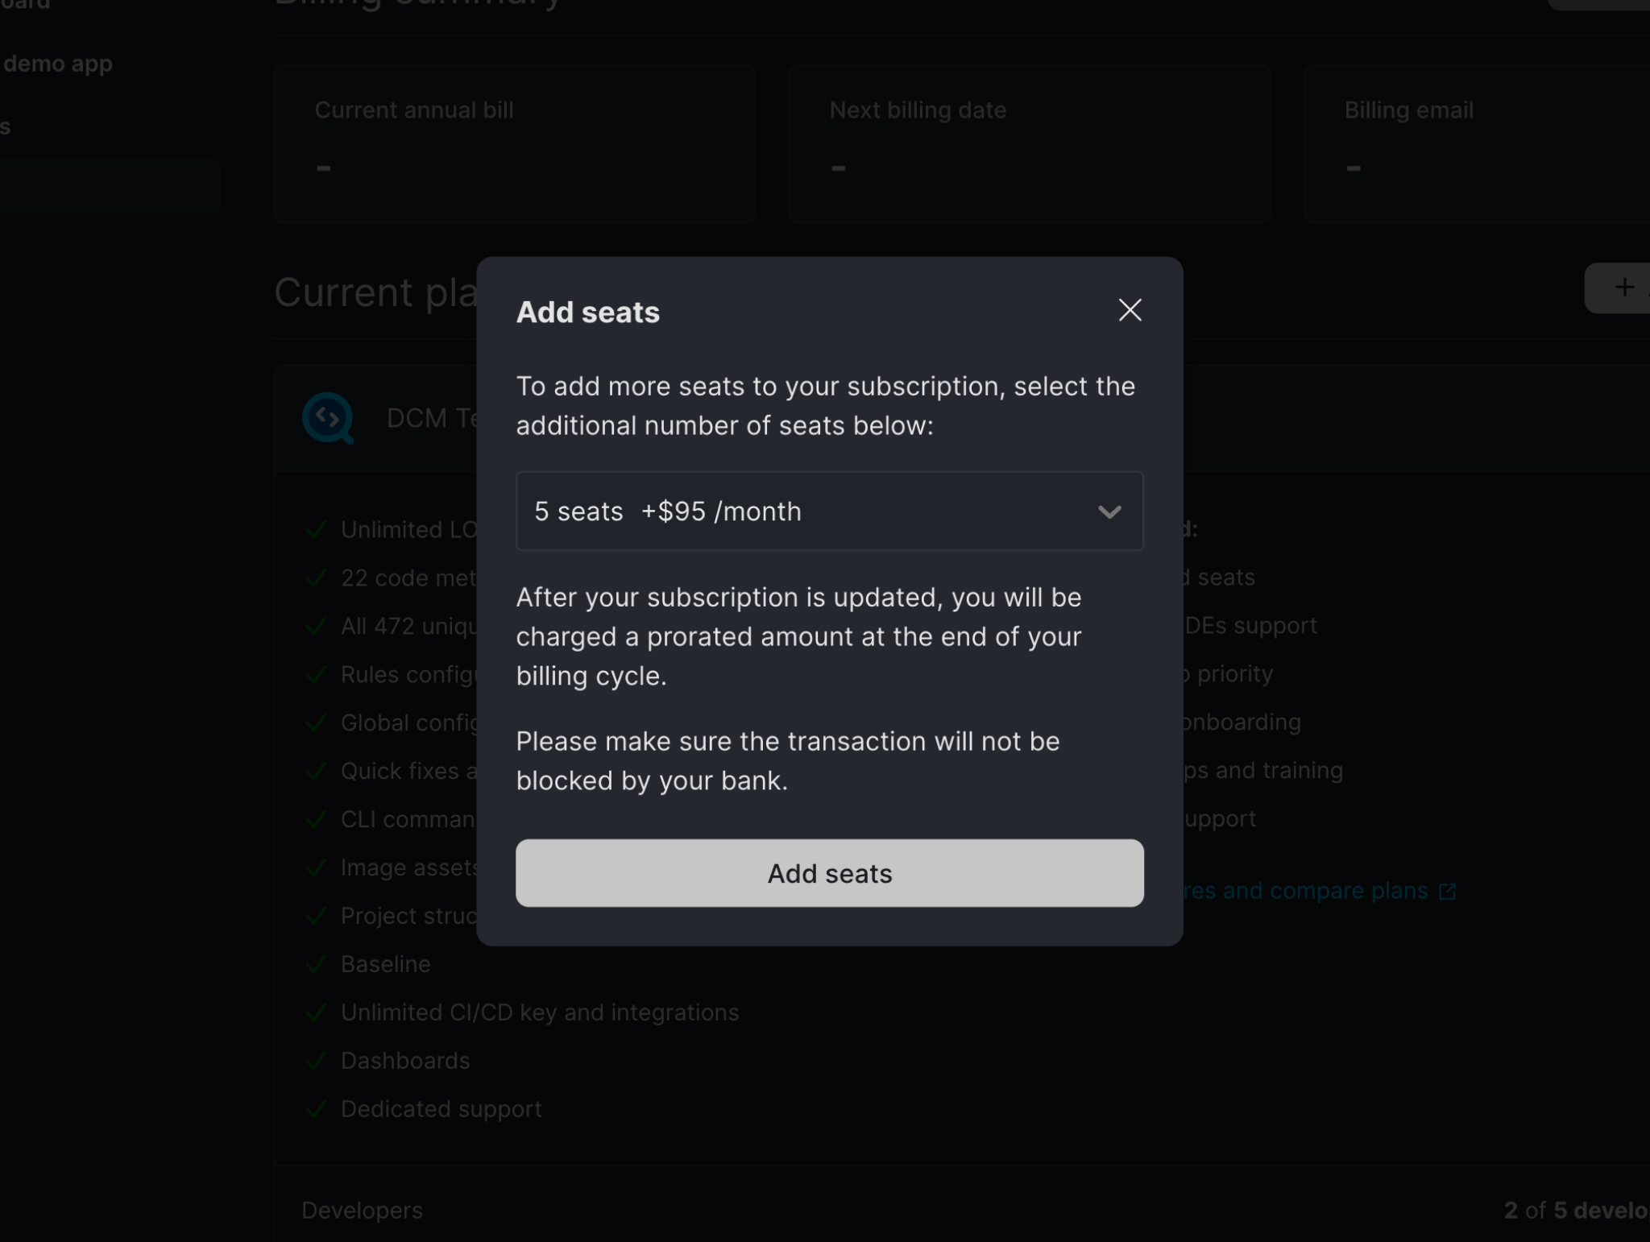
Task: Click the checkmark next to Rules config
Action: pyautogui.click(x=315, y=675)
